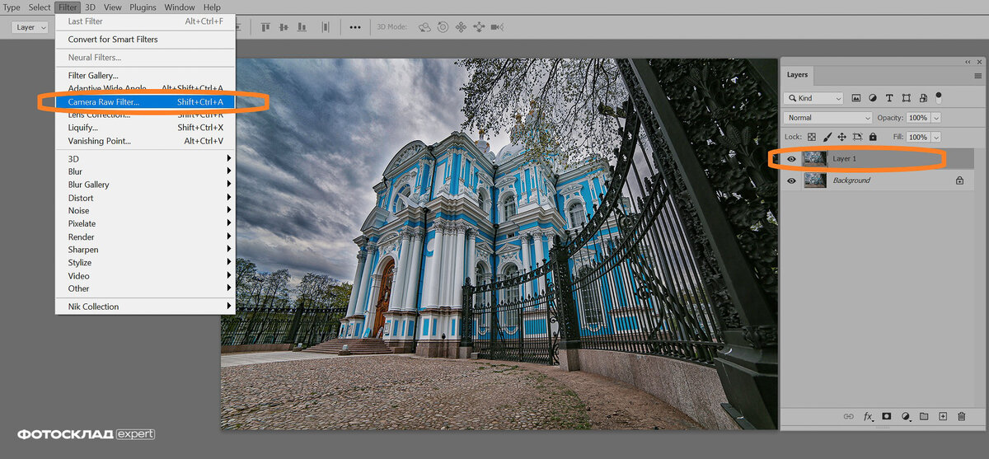989x459 pixels.
Task: Hide the Background layer via eye icon
Action: pos(791,180)
